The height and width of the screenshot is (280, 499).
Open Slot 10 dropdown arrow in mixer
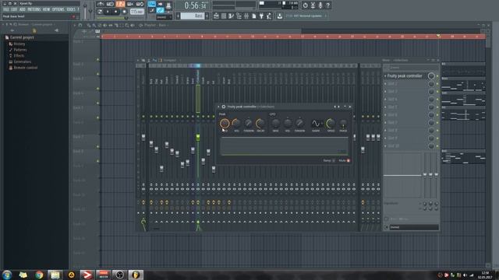pyautogui.click(x=385, y=146)
